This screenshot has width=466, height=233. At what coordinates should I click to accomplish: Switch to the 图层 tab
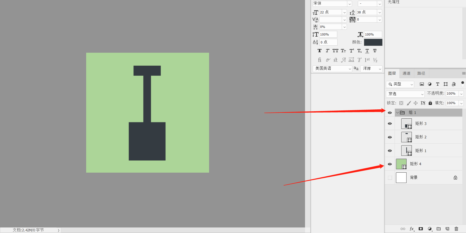(392, 73)
